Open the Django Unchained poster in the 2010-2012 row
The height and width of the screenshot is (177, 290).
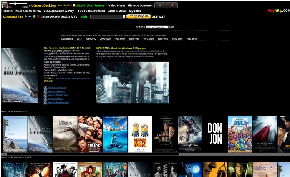[x=65, y=169]
